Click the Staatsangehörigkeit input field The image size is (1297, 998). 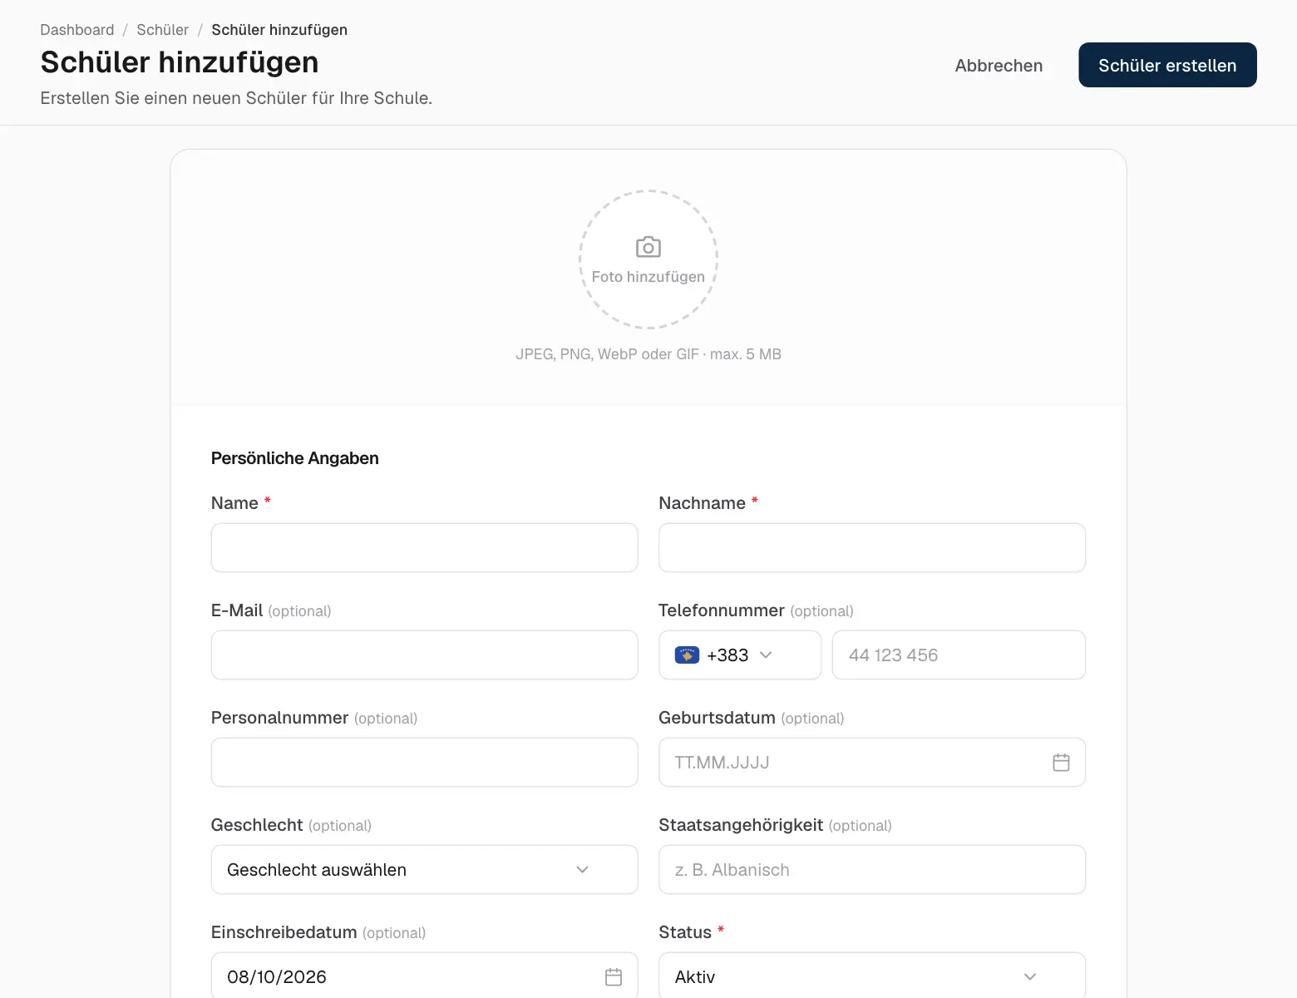point(872,870)
